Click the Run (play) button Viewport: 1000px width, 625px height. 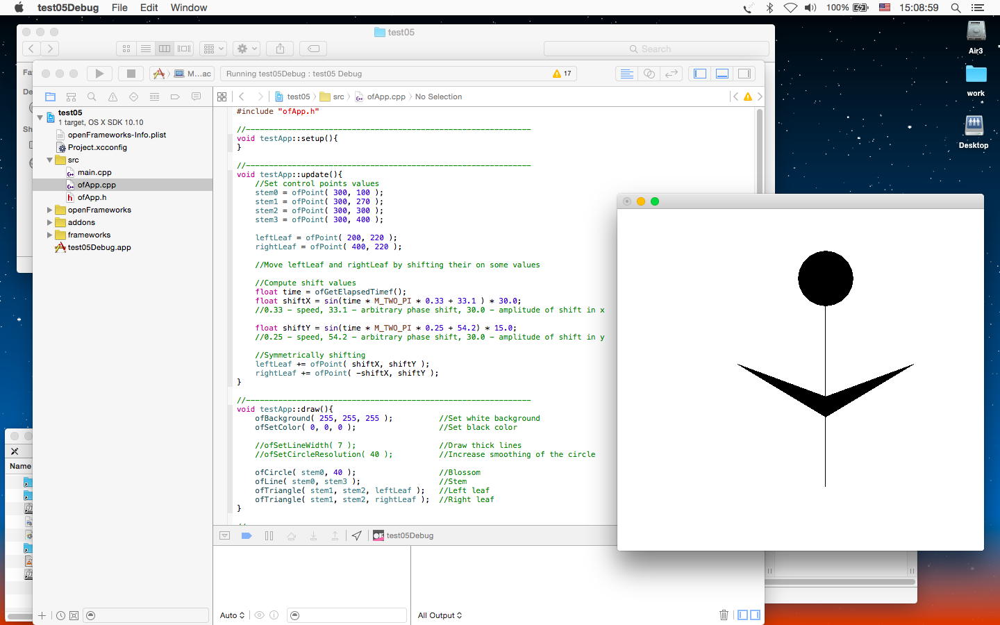pos(99,74)
